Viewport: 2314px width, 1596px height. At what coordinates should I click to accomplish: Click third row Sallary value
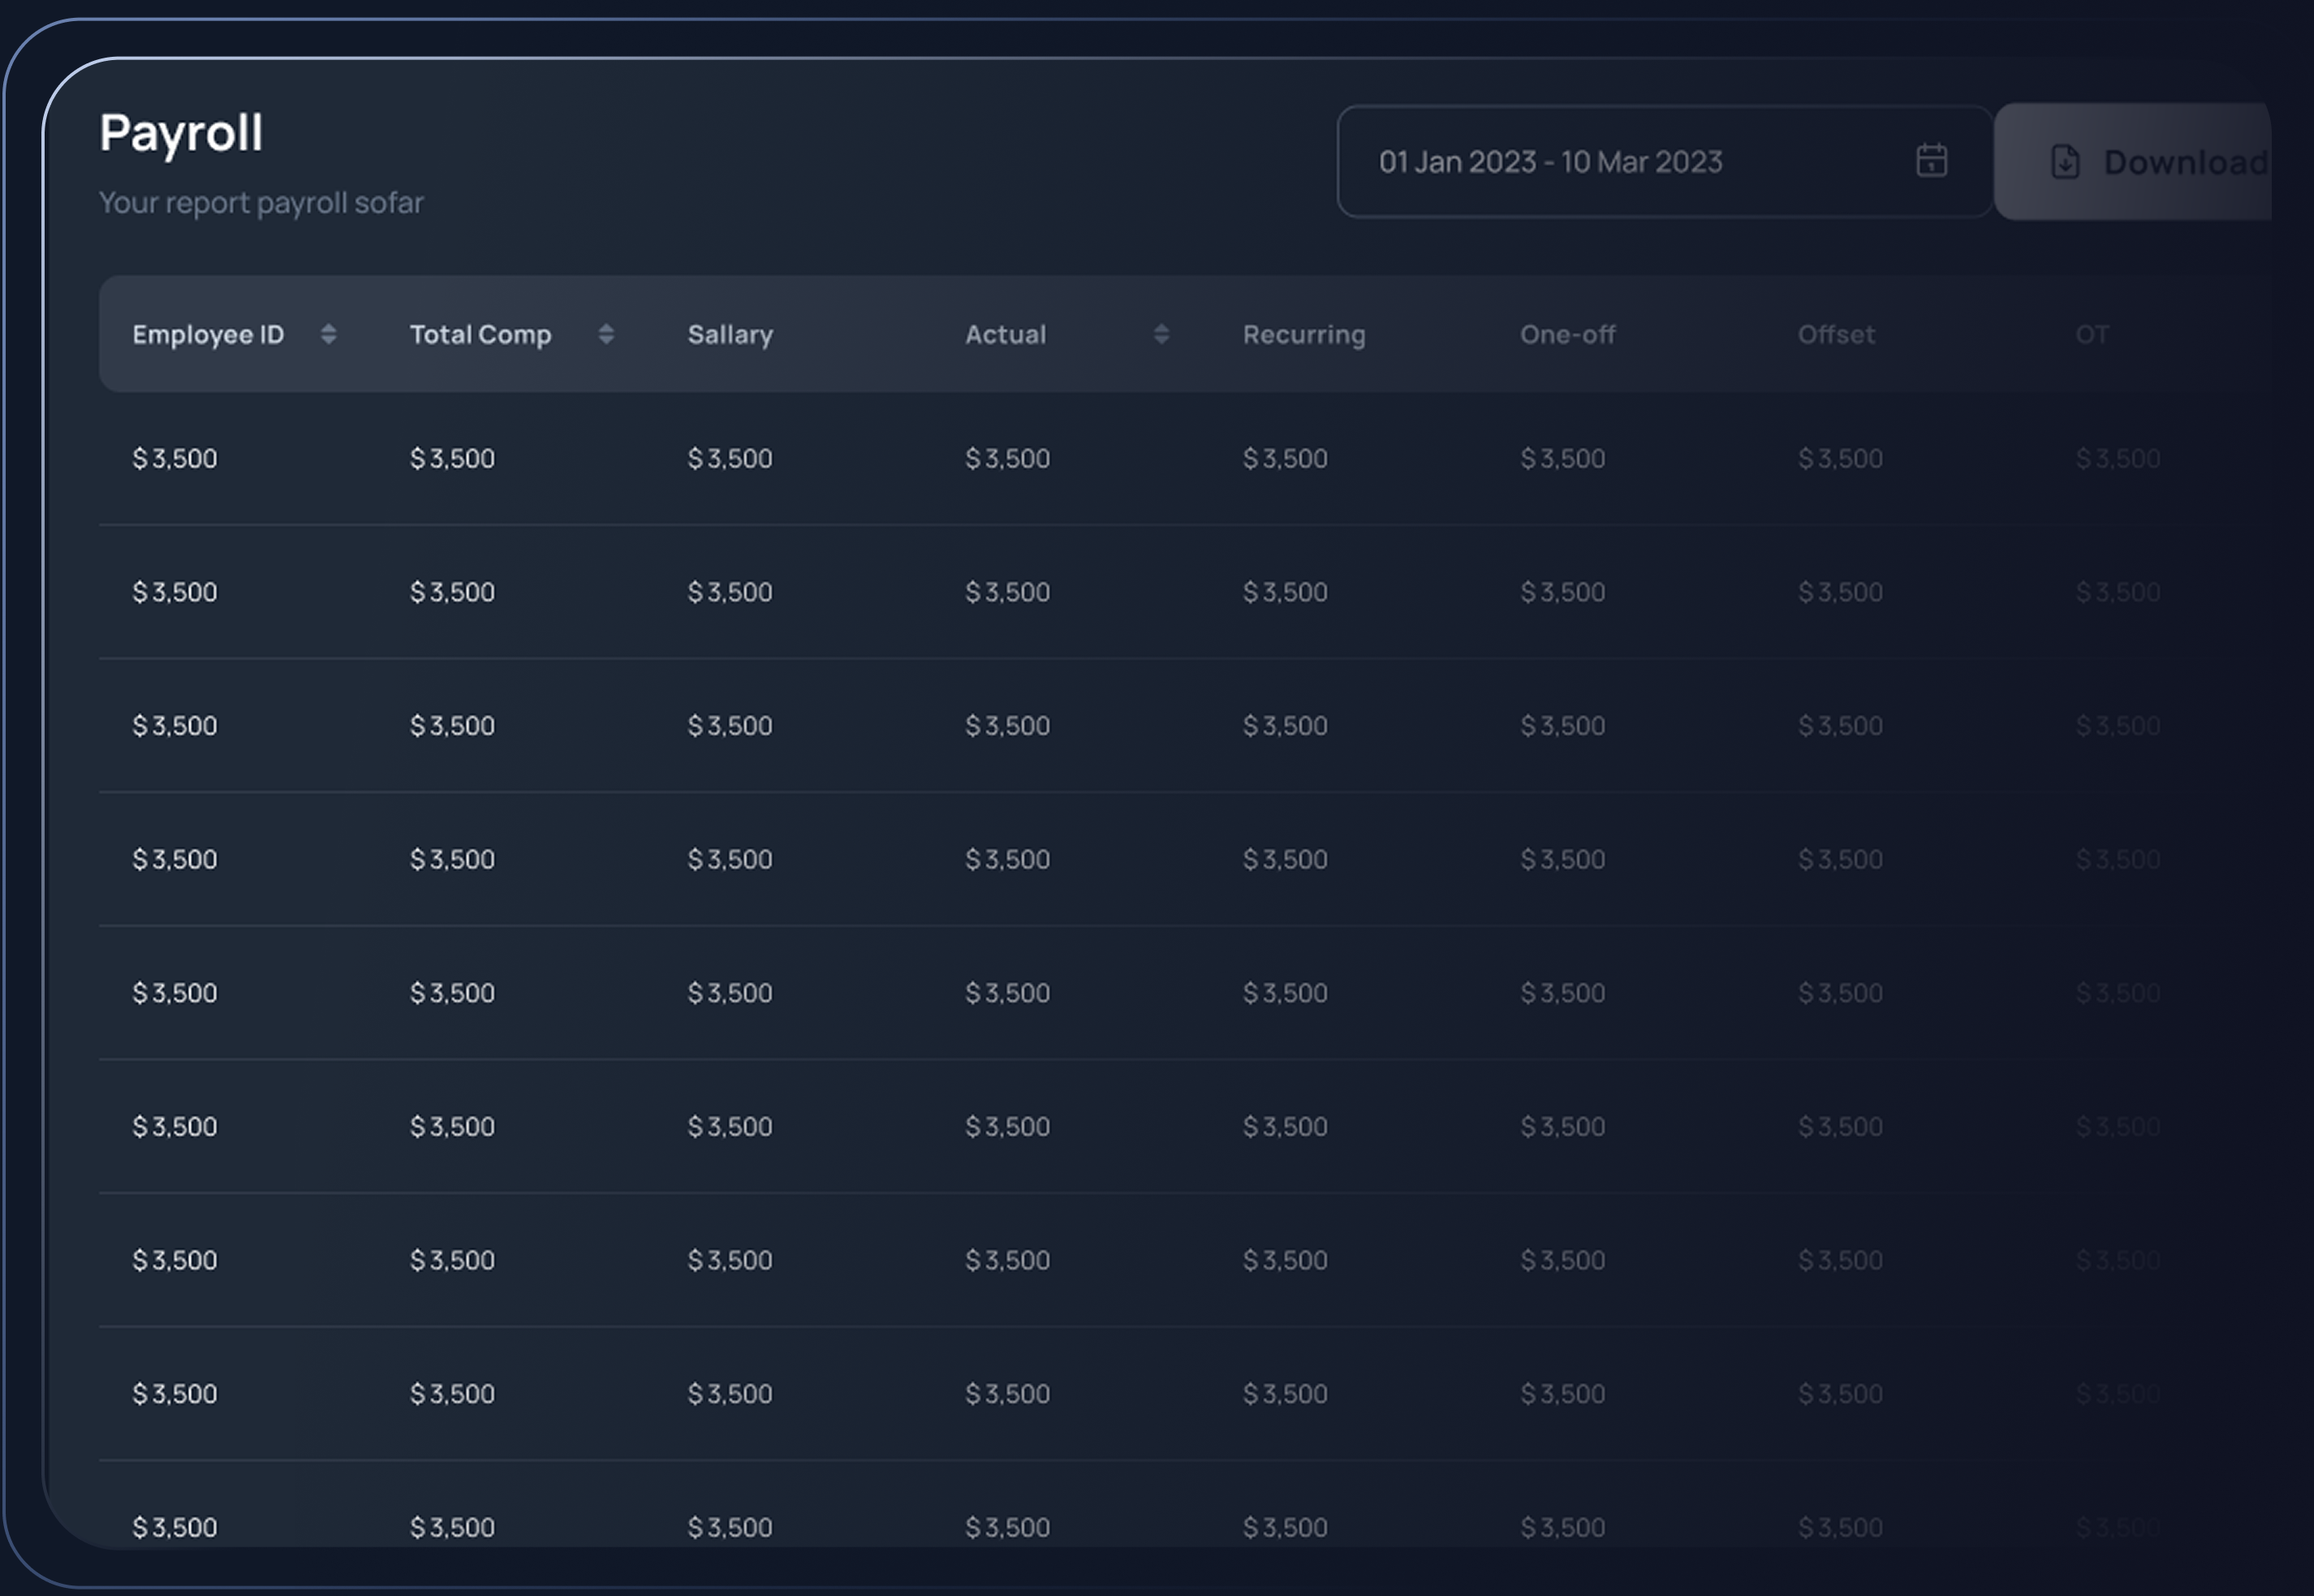click(x=730, y=725)
